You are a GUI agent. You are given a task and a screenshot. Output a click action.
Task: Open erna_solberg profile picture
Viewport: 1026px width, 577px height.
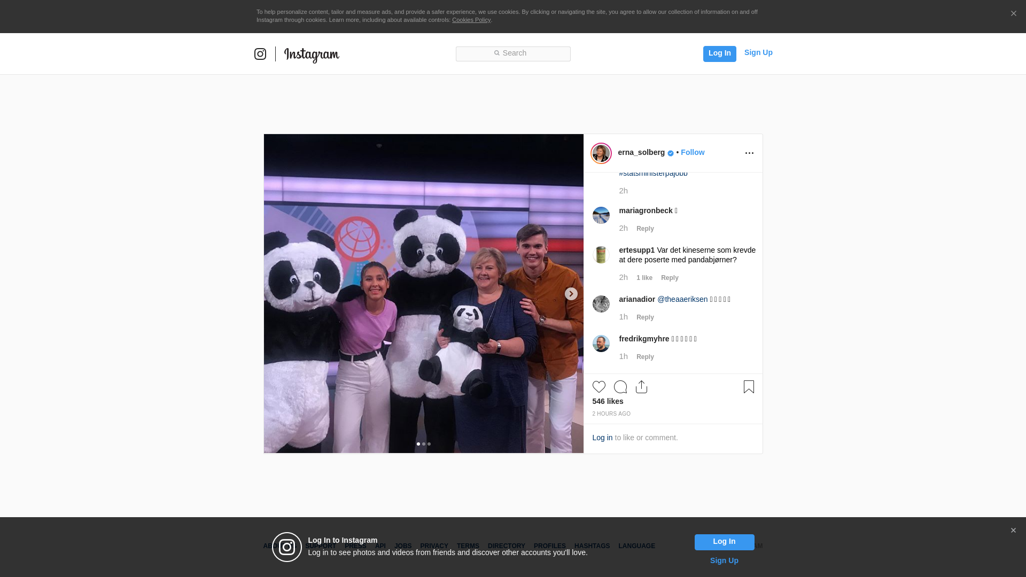click(x=601, y=153)
